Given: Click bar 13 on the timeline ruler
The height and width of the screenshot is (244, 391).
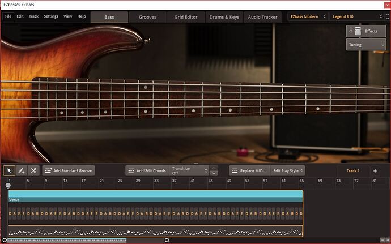Looking at the screenshot, I should (65, 181).
